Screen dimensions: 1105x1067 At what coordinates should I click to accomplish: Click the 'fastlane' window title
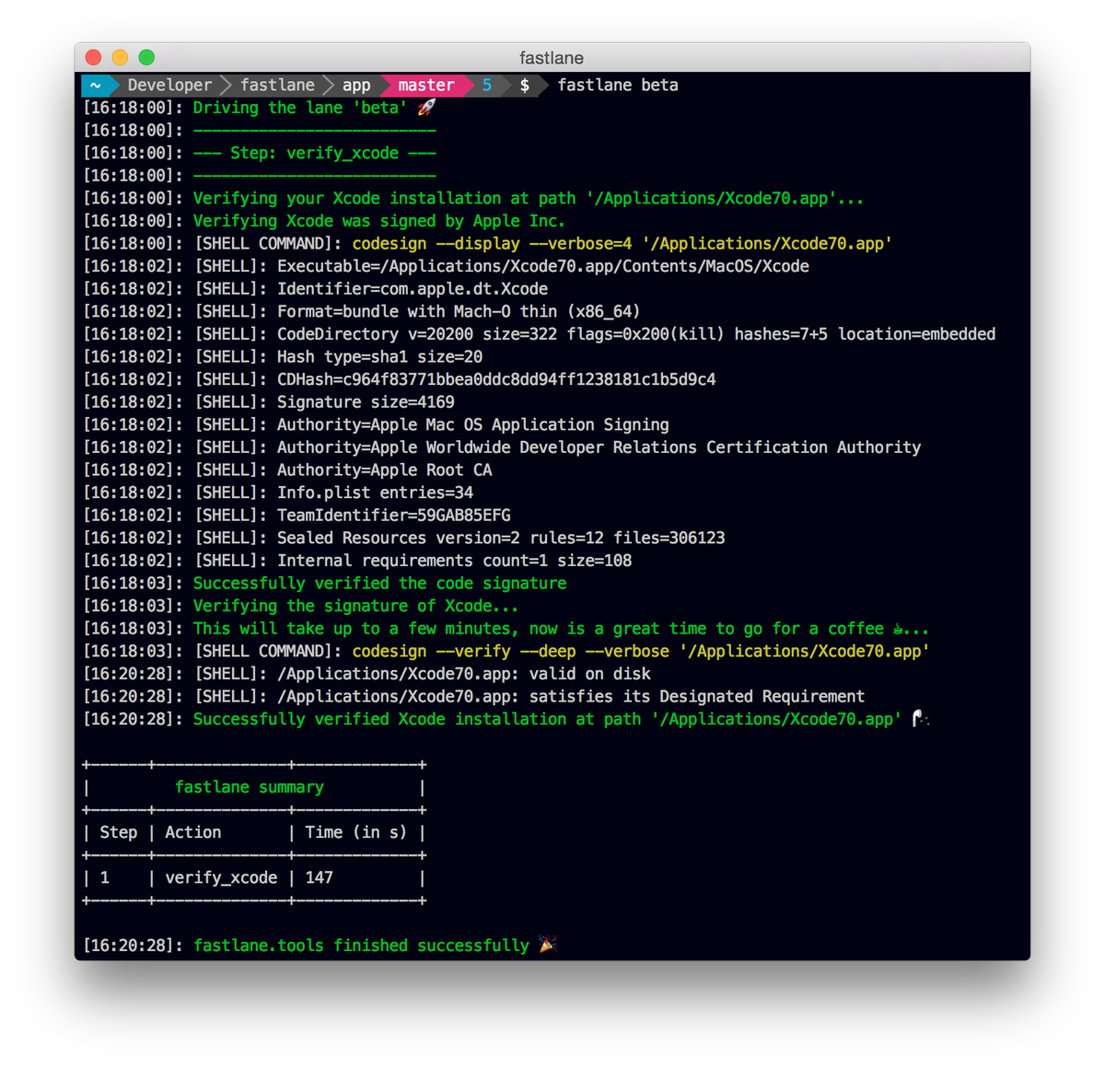point(552,58)
